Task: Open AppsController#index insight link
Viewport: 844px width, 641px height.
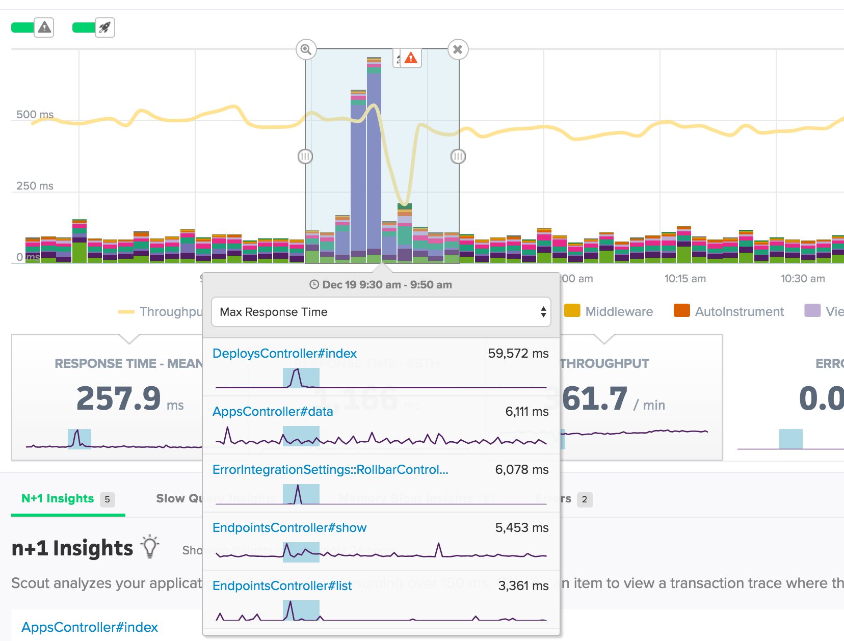Action: click(x=90, y=627)
